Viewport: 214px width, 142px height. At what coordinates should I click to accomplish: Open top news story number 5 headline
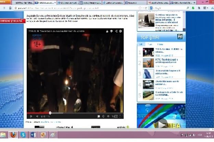[x=169, y=93]
